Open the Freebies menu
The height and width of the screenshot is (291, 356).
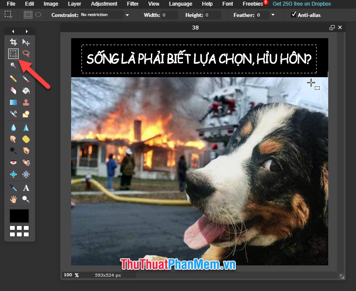click(253, 4)
